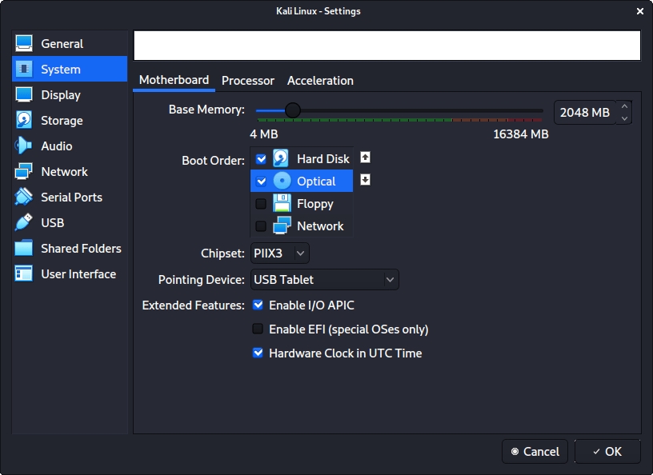Open Storage disk icon in sidebar

[x=24, y=121]
